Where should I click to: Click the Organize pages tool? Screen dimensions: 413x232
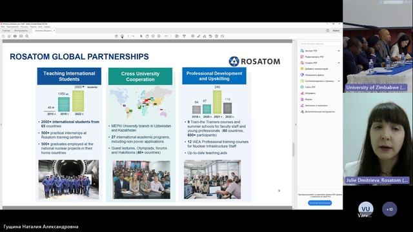317,81
